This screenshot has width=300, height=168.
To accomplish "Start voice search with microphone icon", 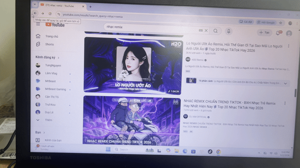I will 228,31.
